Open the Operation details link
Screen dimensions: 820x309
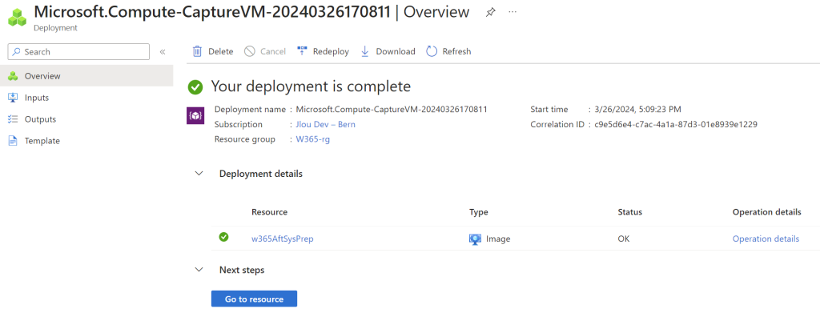pos(766,239)
